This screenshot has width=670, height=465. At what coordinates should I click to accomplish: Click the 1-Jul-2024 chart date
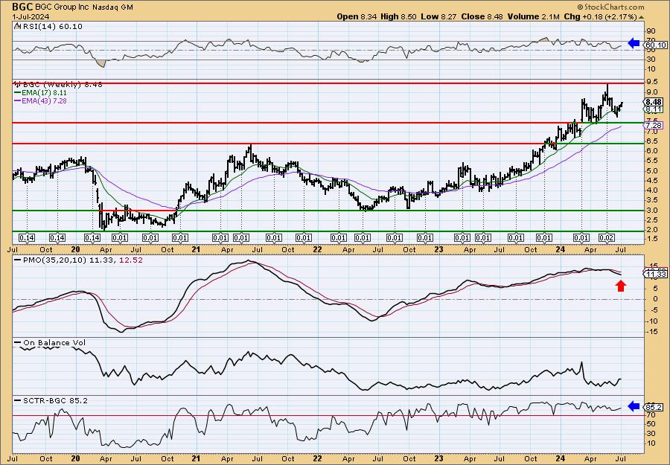tap(31, 16)
